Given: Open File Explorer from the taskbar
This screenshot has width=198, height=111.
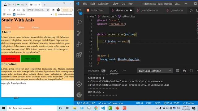Looking at the screenshot, I should (75, 108).
